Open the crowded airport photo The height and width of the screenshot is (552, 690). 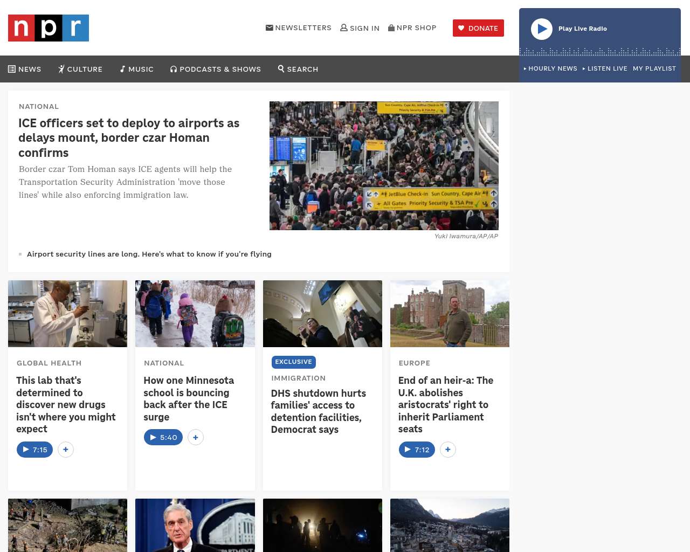pos(384,165)
